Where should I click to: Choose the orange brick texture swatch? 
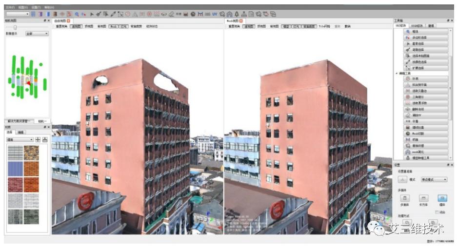pyautogui.click(x=31, y=169)
